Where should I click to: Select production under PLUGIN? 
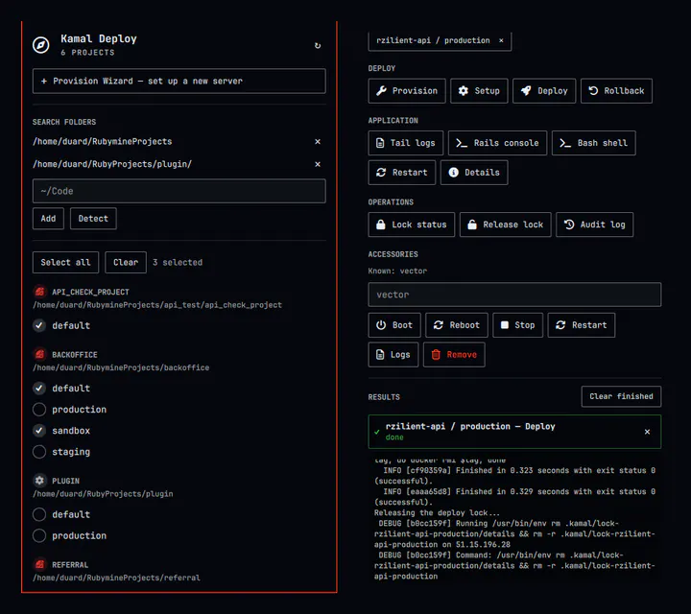[39, 535]
